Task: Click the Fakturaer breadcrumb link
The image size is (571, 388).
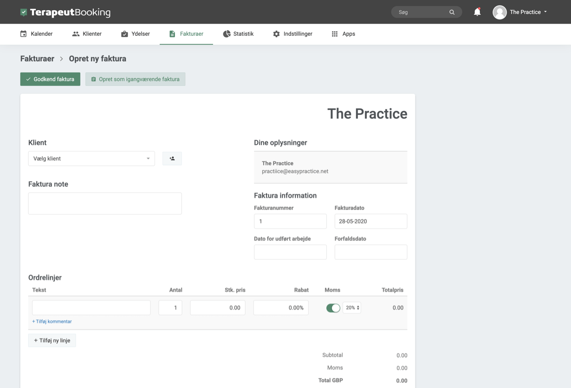Action: pyautogui.click(x=37, y=59)
